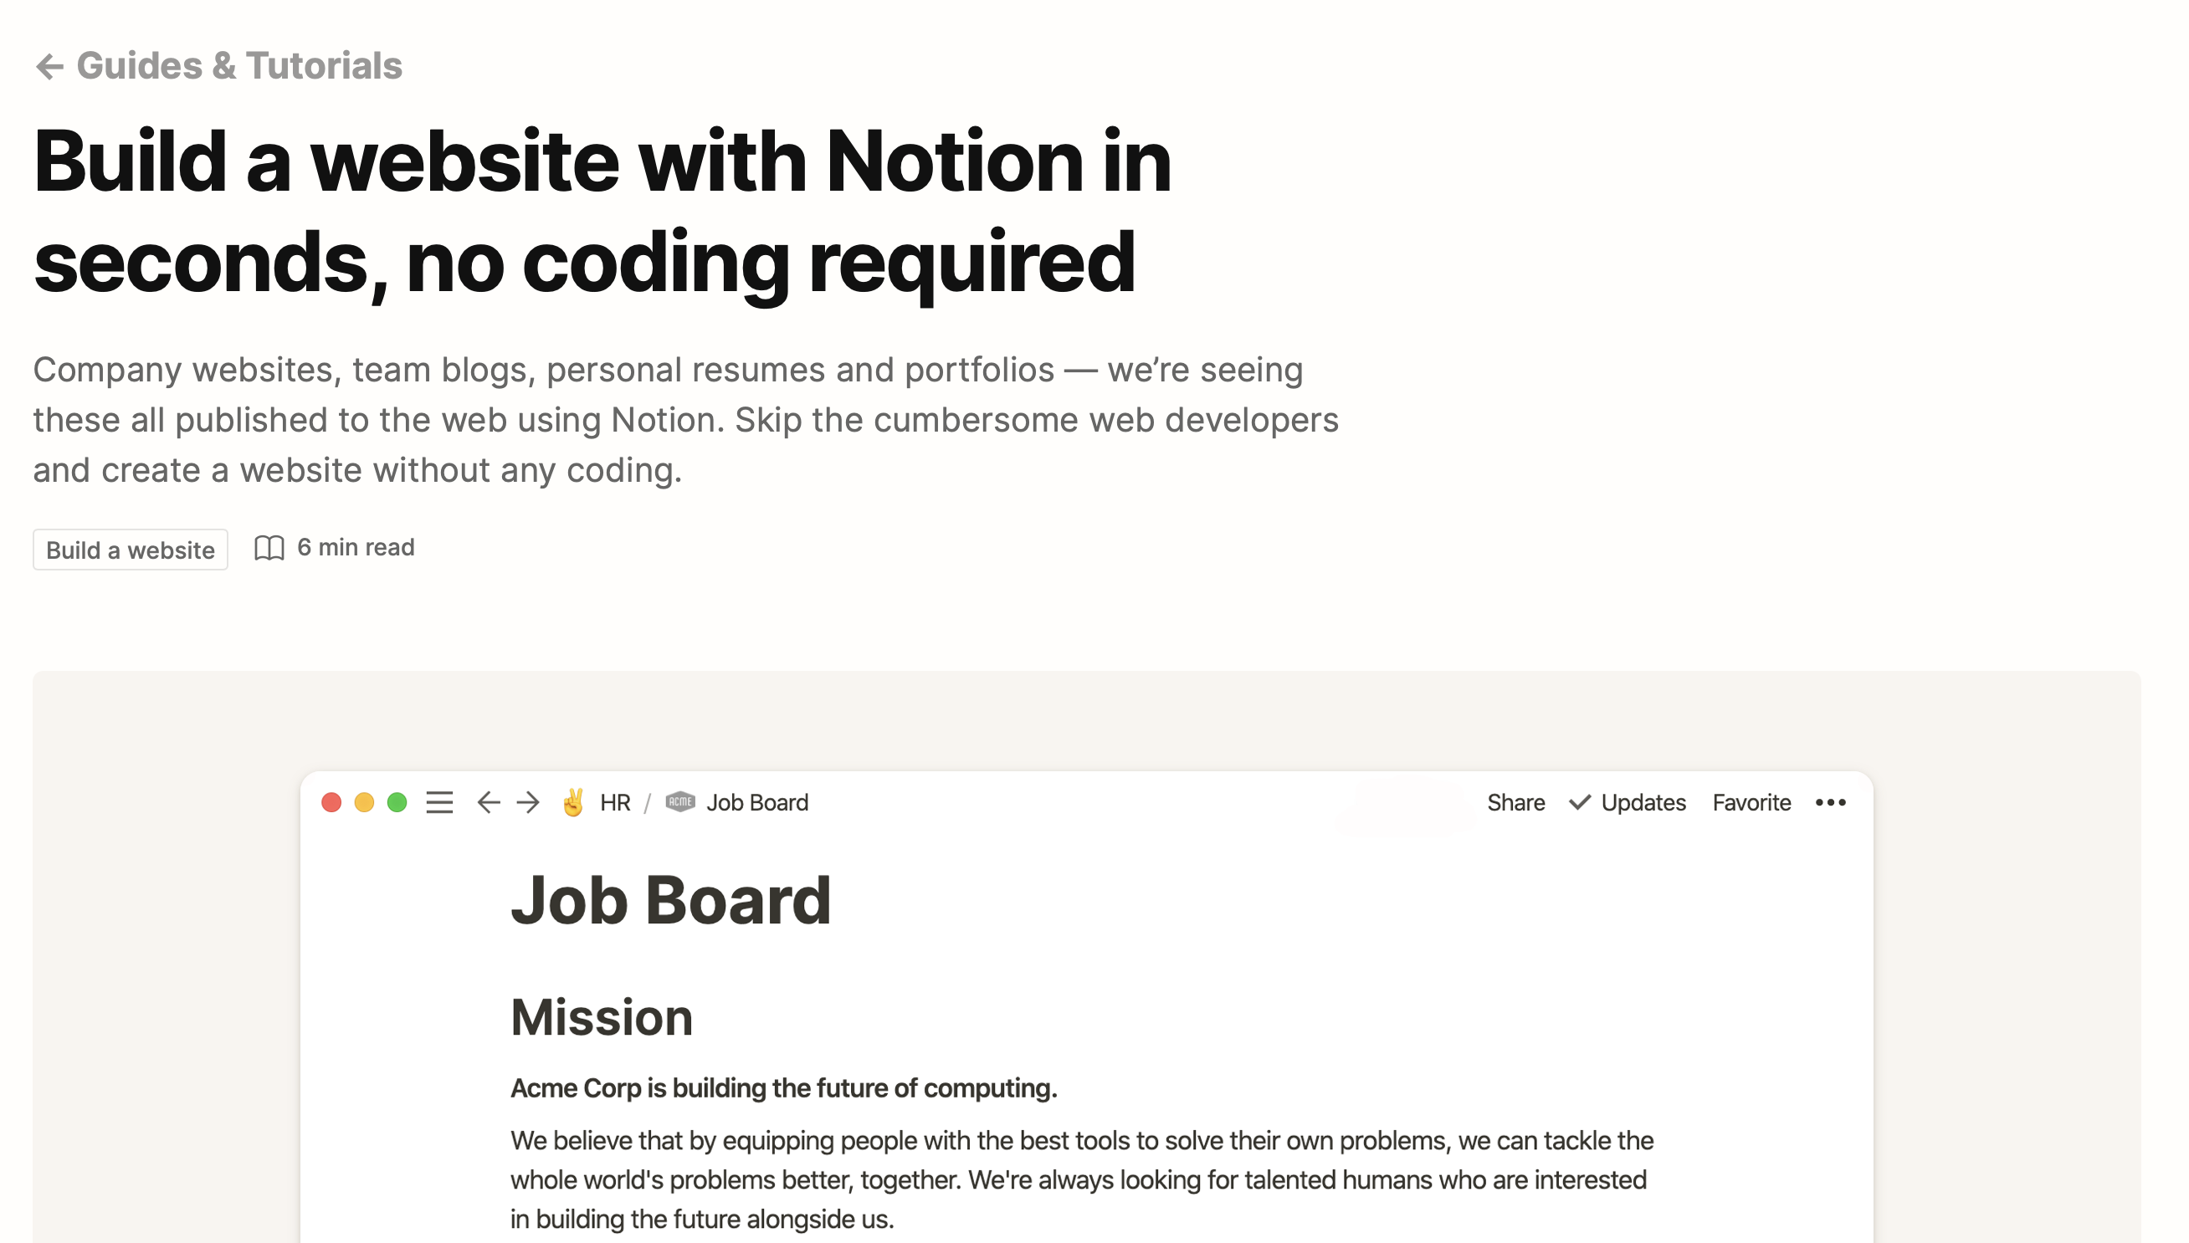Click the back arrow beside Guides & Tutorials
This screenshot has width=2189, height=1243.
click(49, 67)
